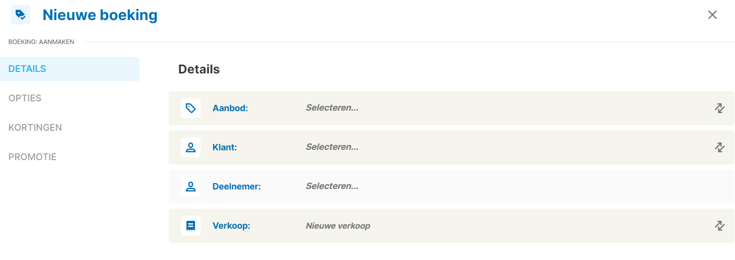Select the Details tab in sidebar

click(27, 69)
